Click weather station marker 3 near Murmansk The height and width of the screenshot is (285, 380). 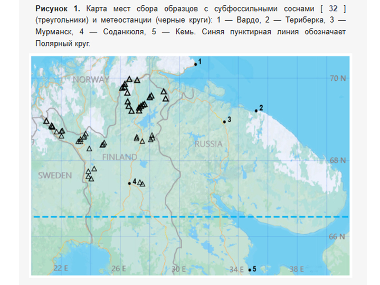pos(224,122)
